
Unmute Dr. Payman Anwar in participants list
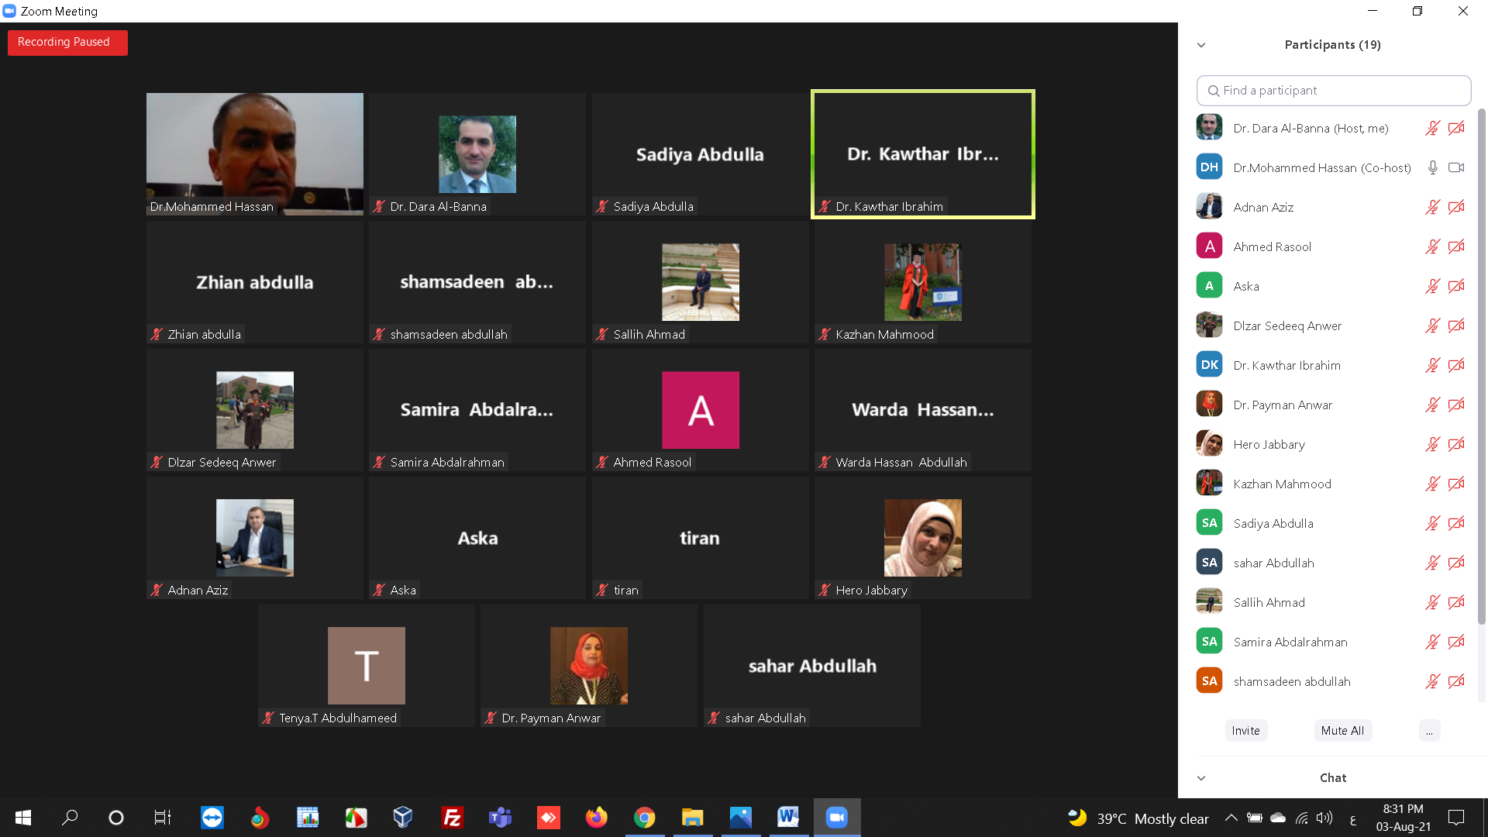click(x=1432, y=405)
